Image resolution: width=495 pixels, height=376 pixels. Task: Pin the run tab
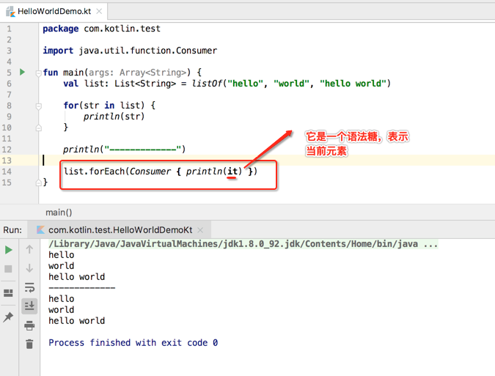[8, 317]
